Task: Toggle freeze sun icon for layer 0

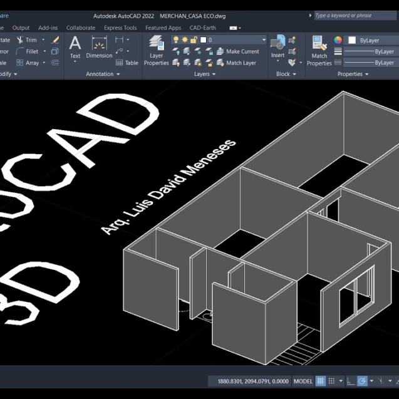Action: [185, 39]
